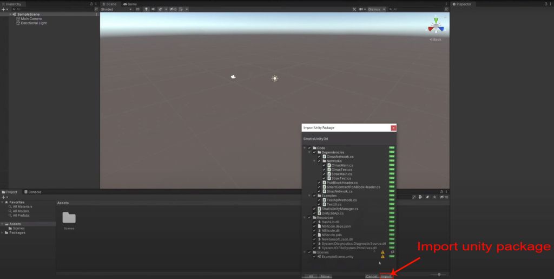Lock the Inspector panel
Viewport: 554px width, 279px height.
(546, 4)
